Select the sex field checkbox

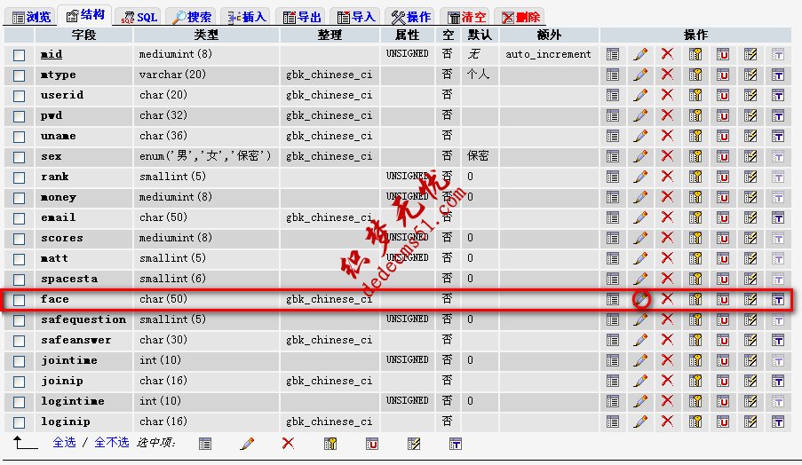[19, 157]
